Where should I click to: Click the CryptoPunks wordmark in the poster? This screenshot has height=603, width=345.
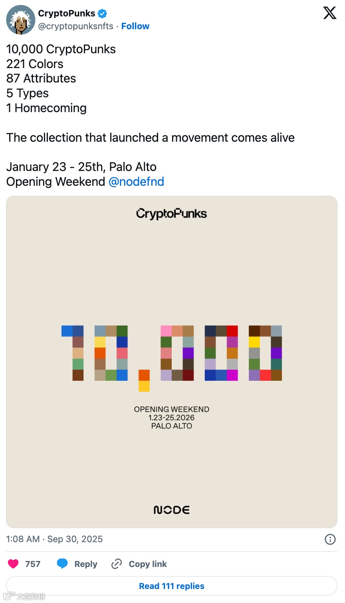pos(172,213)
